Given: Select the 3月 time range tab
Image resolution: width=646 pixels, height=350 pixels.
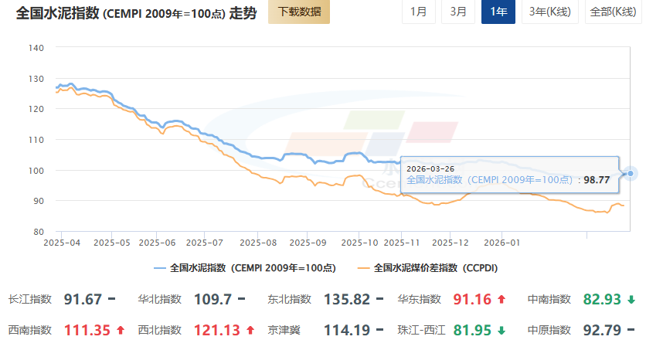Looking at the screenshot, I should [x=457, y=12].
